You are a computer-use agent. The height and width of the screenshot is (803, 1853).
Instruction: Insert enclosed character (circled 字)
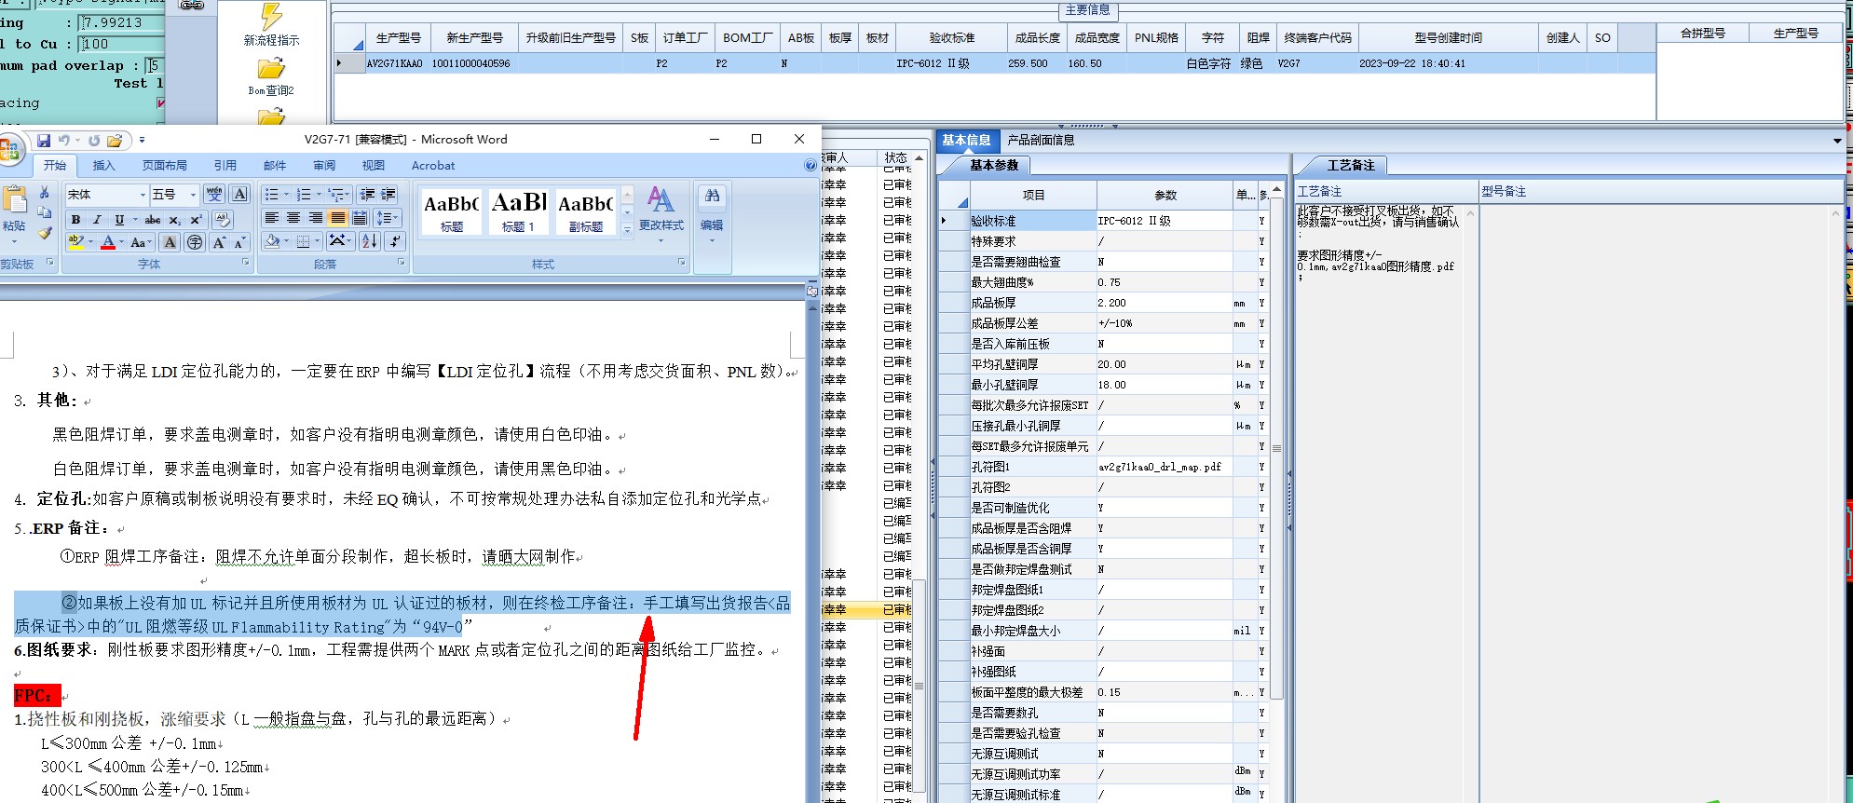tap(195, 242)
